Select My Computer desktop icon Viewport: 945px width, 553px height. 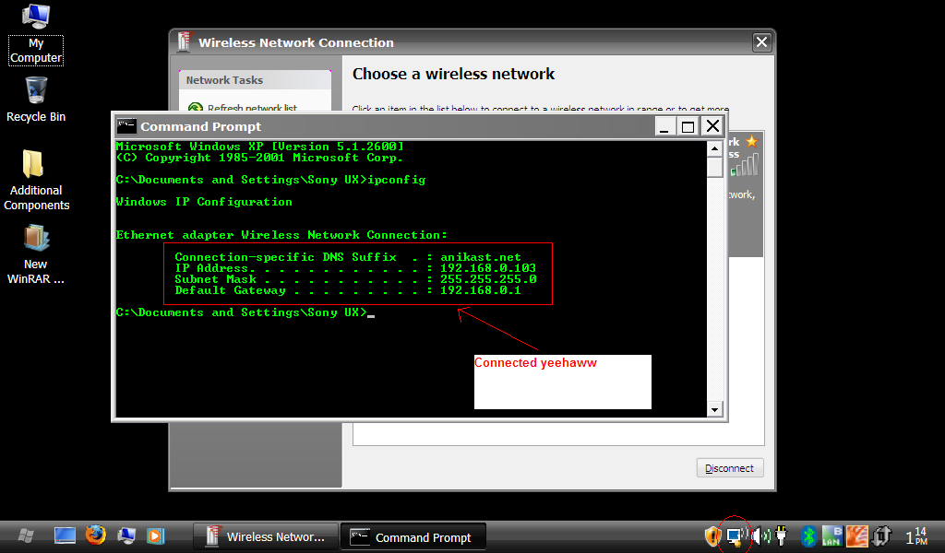[x=36, y=34]
